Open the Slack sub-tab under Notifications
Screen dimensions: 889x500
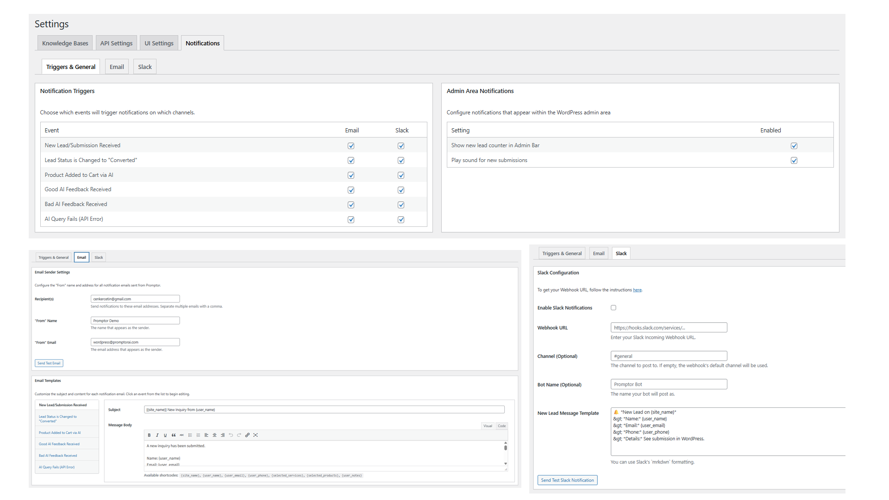(x=144, y=66)
